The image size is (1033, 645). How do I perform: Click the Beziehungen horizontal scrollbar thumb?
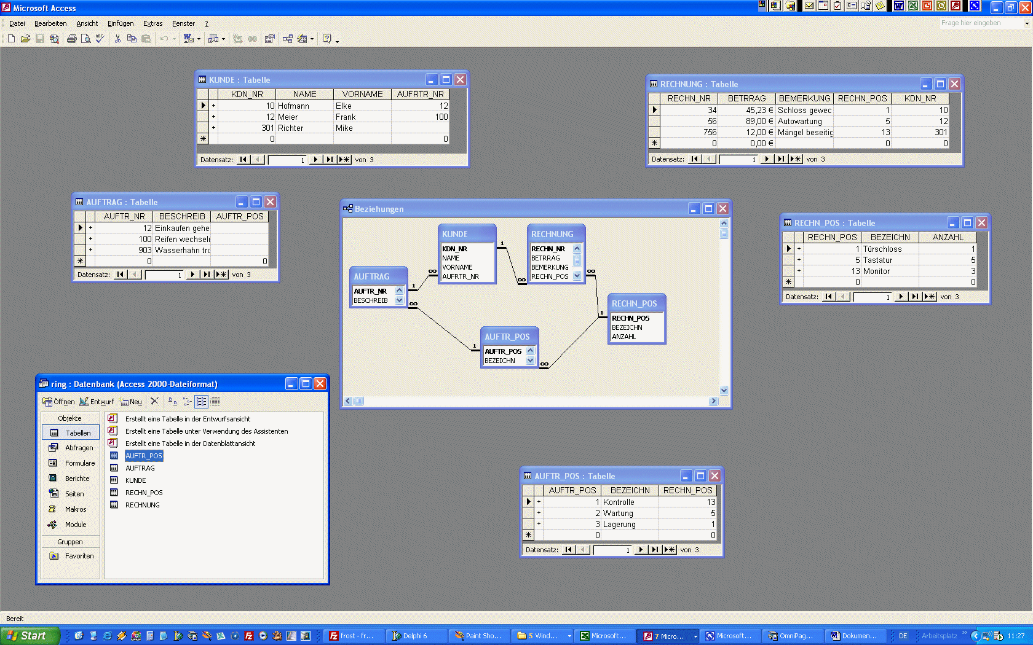(358, 401)
